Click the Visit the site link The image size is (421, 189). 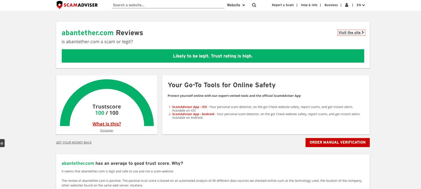[351, 32]
